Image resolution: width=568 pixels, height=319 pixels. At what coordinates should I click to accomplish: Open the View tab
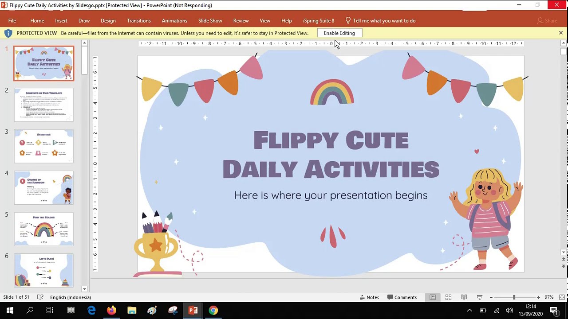(x=265, y=21)
